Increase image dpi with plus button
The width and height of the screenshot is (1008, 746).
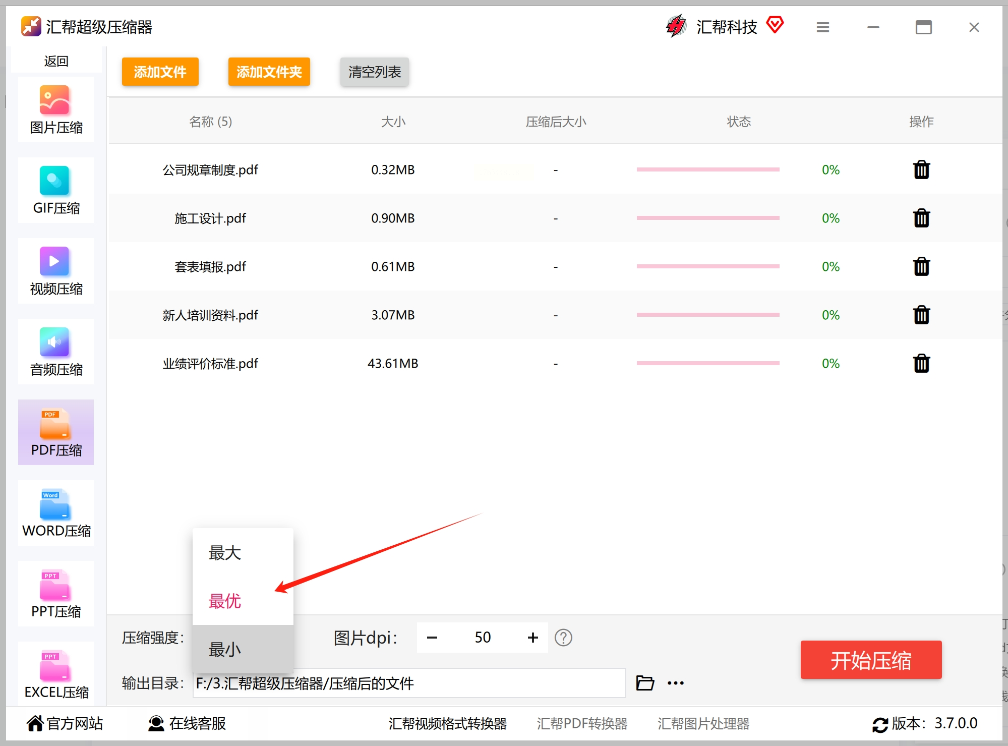[x=533, y=638]
